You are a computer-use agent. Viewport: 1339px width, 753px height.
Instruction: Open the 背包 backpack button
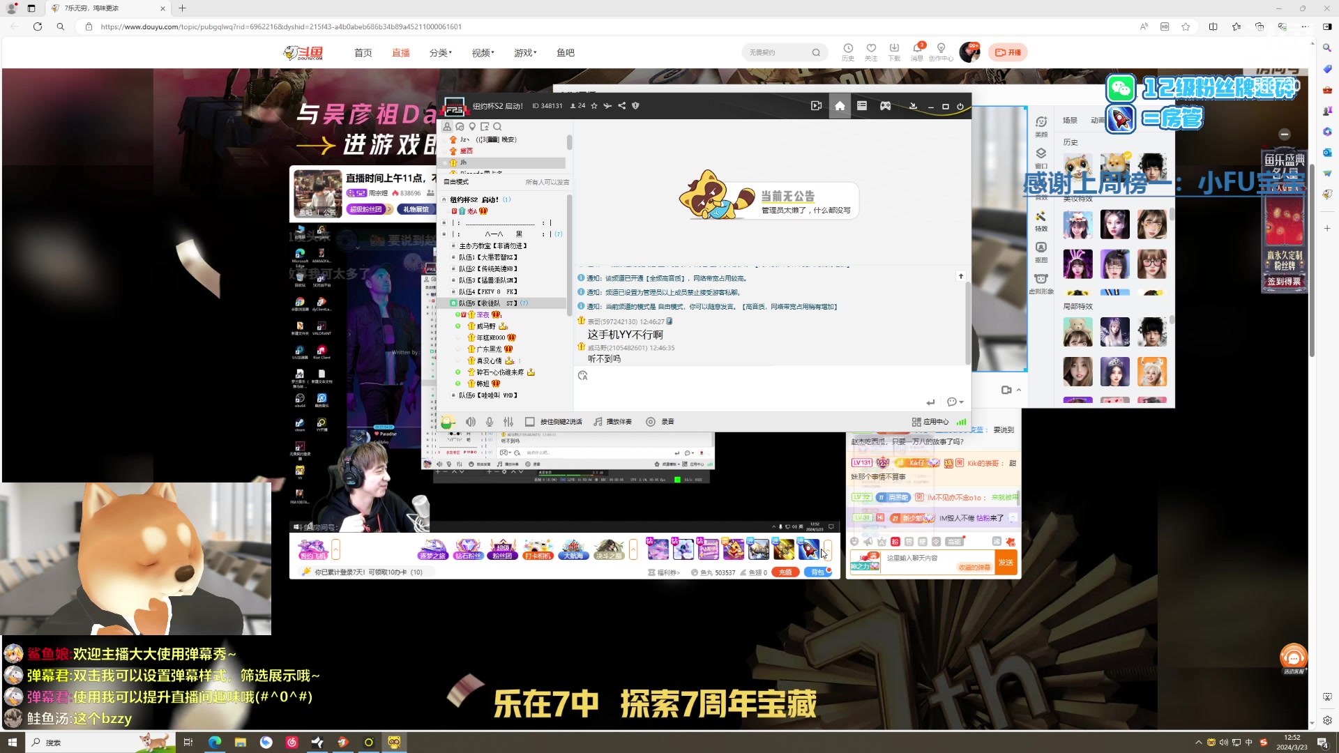pyautogui.click(x=818, y=572)
